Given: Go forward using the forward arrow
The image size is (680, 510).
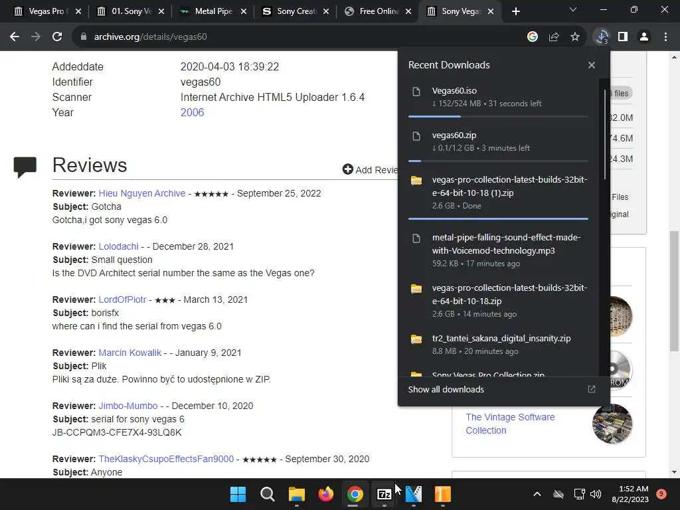Looking at the screenshot, I should [x=36, y=37].
